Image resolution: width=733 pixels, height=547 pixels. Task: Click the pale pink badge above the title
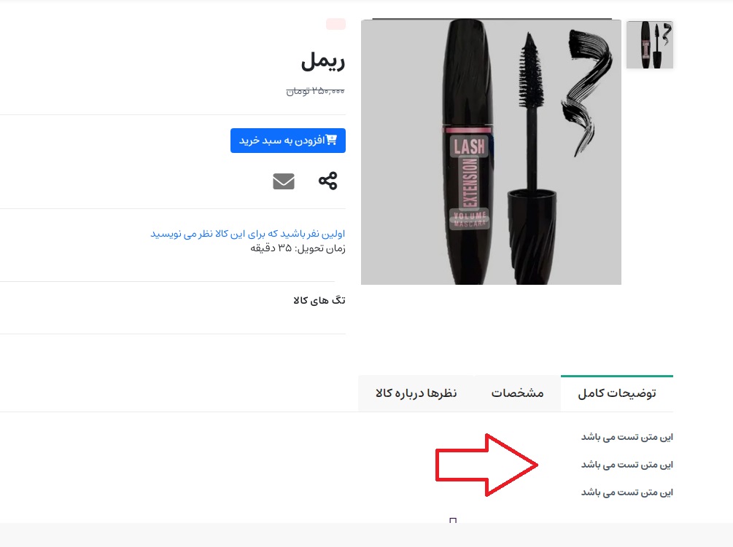pos(336,24)
